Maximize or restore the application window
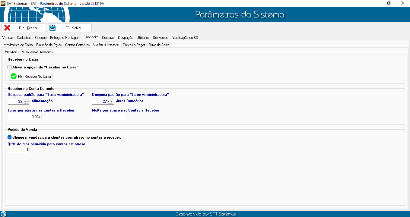 (x=389, y=3)
